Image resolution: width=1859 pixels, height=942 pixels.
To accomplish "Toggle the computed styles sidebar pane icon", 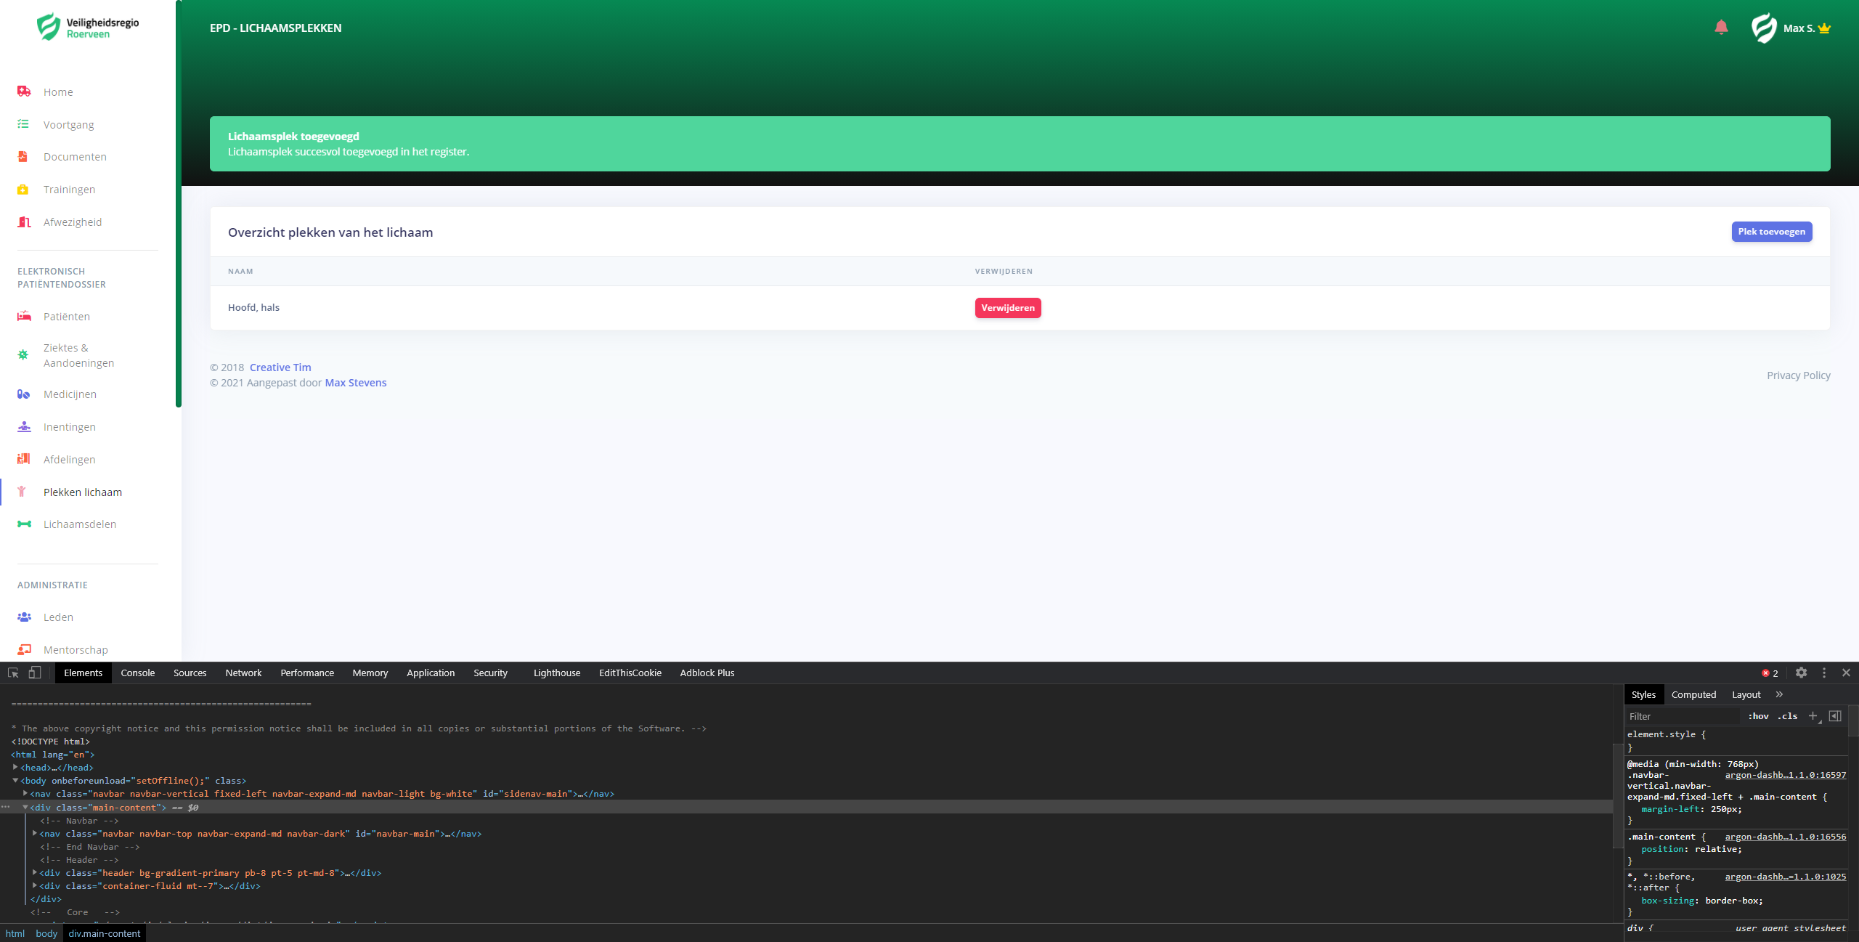I will tap(1835, 716).
